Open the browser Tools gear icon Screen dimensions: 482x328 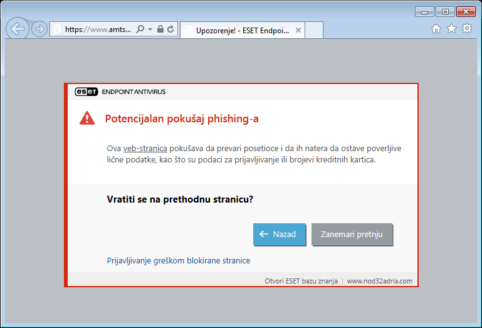pos(467,28)
